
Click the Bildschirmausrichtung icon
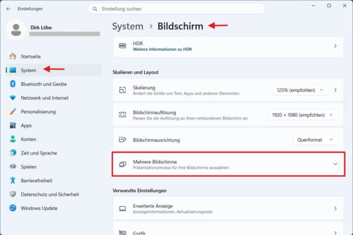[x=122, y=140]
